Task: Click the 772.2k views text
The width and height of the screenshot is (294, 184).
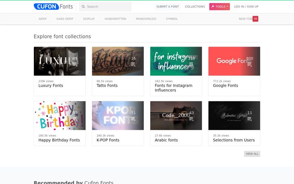Action: pos(222,81)
